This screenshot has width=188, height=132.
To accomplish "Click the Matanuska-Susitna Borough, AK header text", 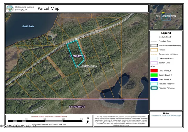I will (x=24, y=8).
